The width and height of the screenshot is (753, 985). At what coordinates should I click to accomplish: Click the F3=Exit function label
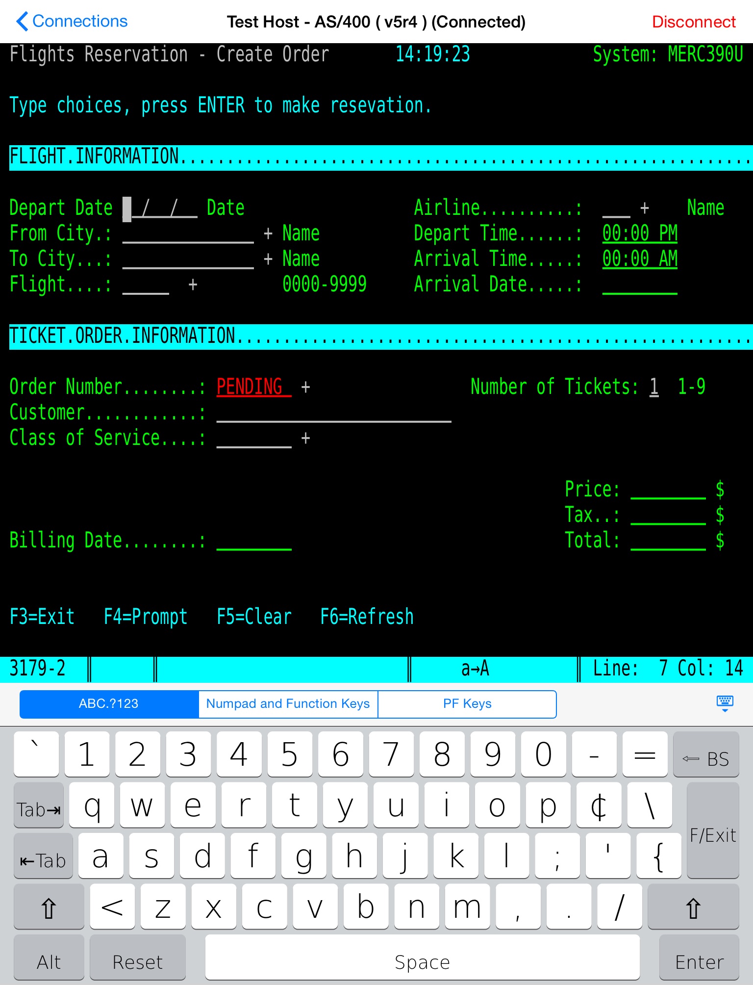point(42,617)
